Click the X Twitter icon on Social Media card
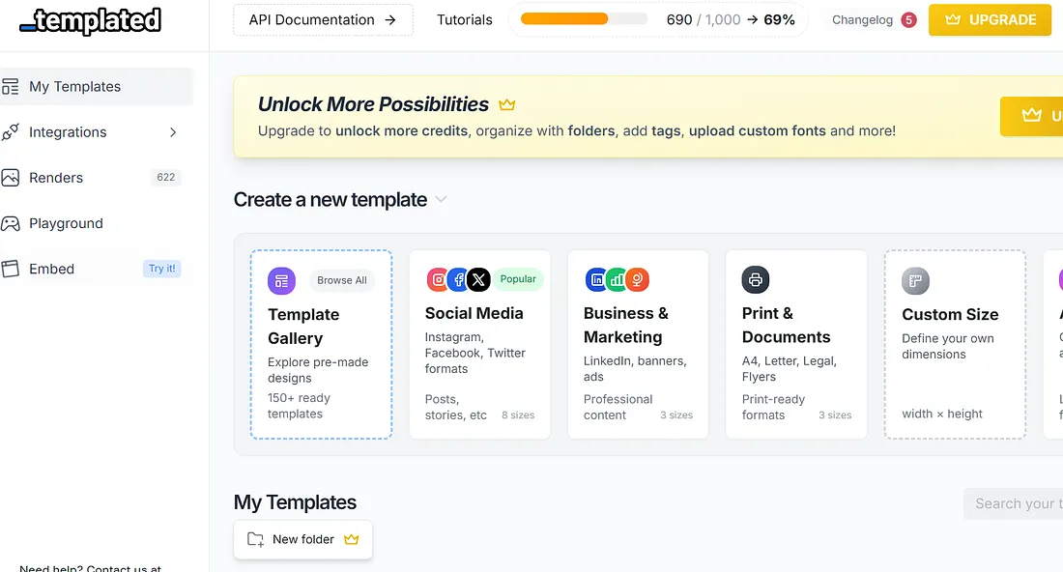Viewport: 1063px width, 572px height. pyautogui.click(x=478, y=279)
